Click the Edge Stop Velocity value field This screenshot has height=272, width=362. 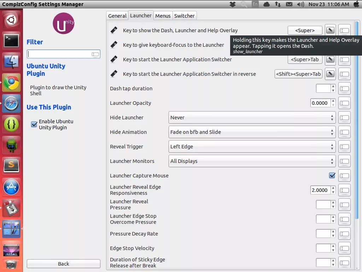[x=323, y=248]
